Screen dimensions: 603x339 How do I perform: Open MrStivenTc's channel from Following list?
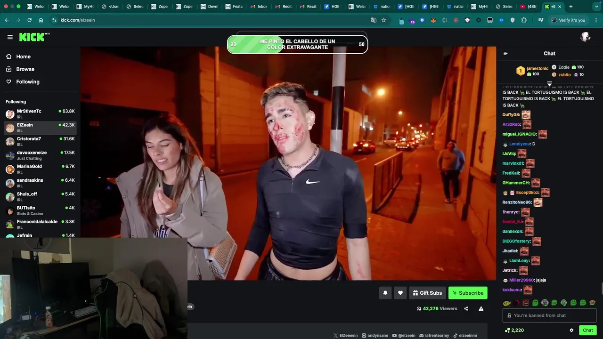tap(40, 113)
